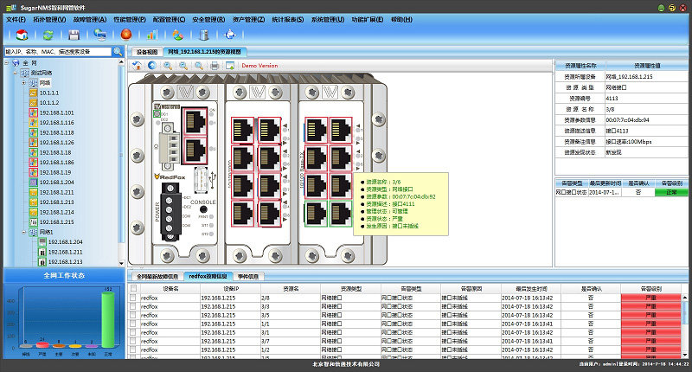Check the alarm row for resource 1/1

tap(133, 324)
